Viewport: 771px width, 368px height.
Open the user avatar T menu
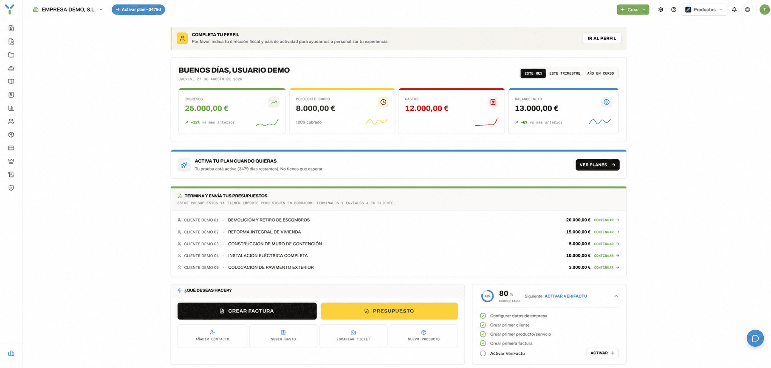click(x=765, y=9)
